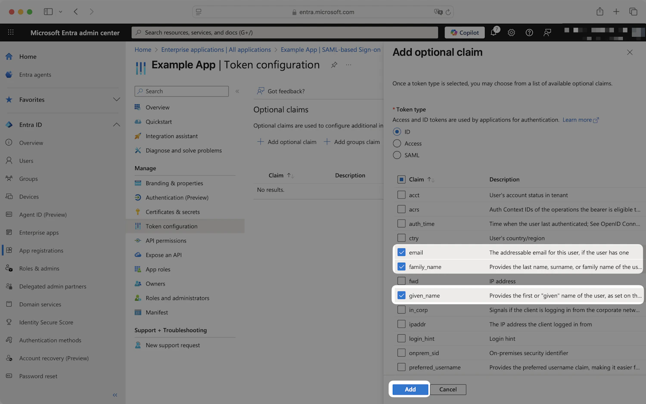Click the browser back arrow
Screen dimensions: 646x404
click(76, 12)
